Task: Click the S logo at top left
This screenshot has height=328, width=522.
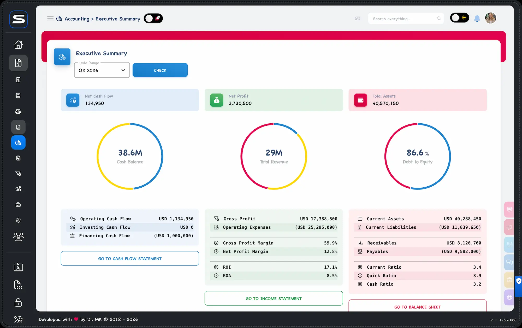Action: pyautogui.click(x=19, y=19)
